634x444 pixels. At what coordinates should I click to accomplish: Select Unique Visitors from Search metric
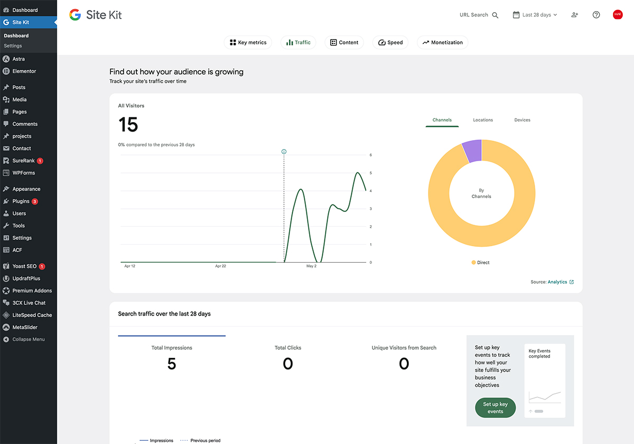pyautogui.click(x=404, y=358)
